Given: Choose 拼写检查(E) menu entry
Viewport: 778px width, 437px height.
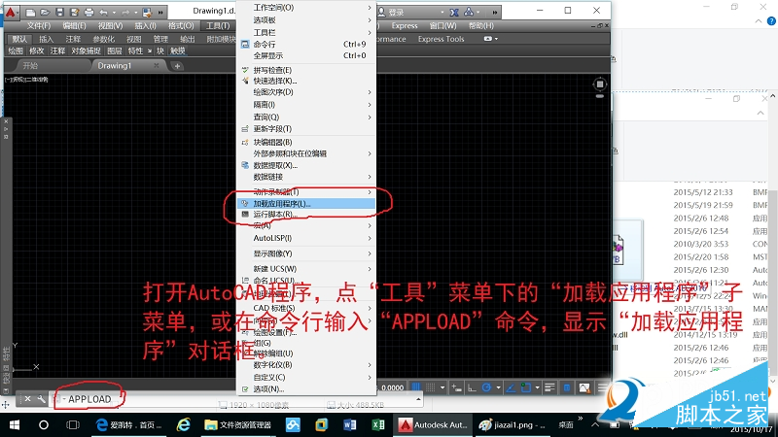Looking at the screenshot, I should [x=306, y=70].
